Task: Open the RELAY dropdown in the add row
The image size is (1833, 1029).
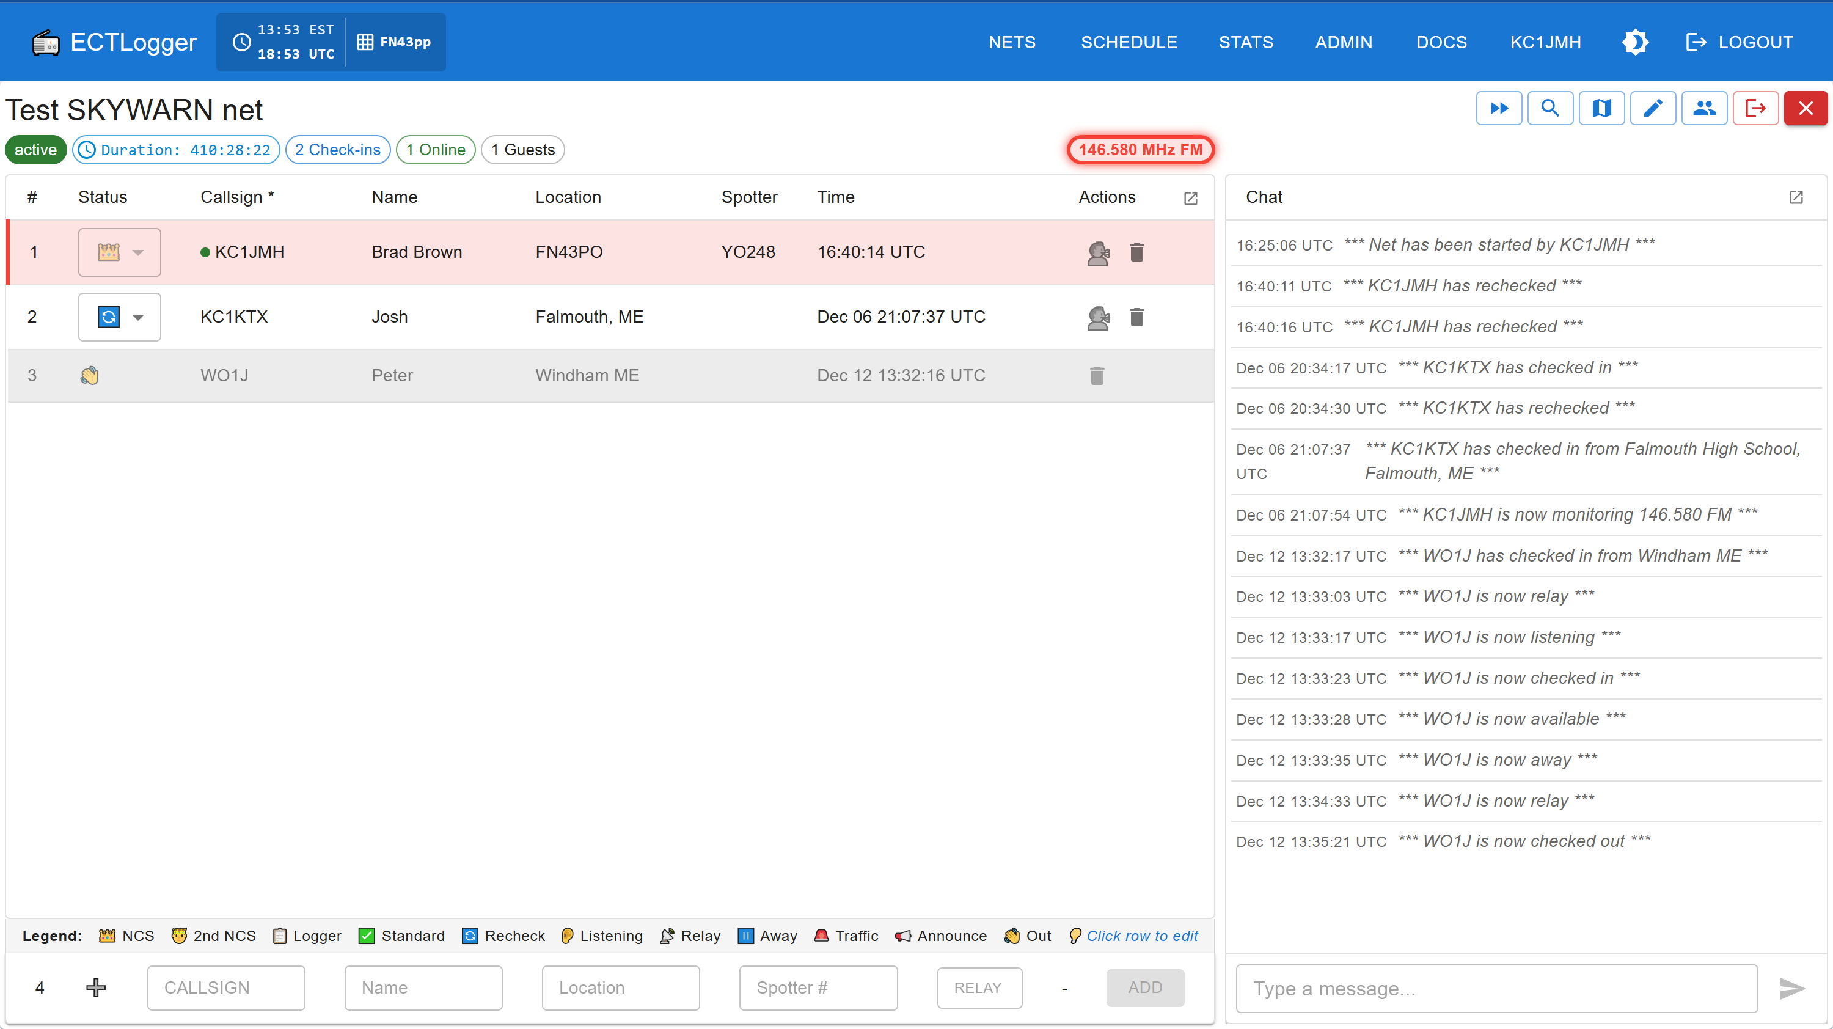Action: pyautogui.click(x=979, y=987)
